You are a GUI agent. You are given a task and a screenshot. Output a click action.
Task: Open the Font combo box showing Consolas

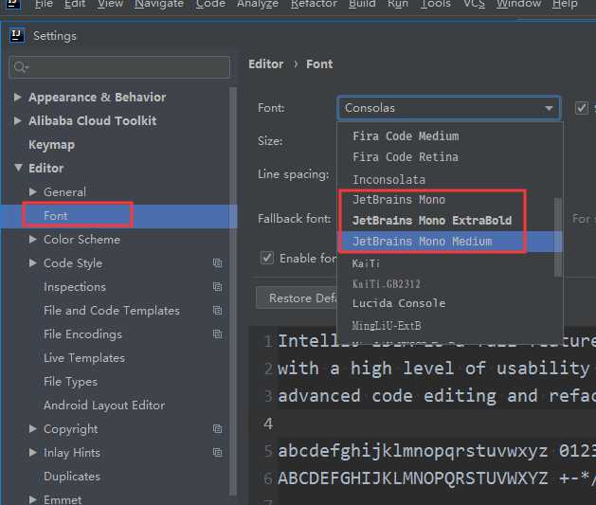click(x=448, y=108)
